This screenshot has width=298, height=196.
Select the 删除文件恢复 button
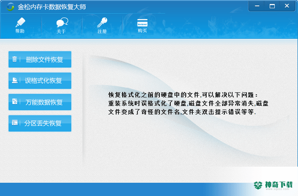[x=40, y=59]
